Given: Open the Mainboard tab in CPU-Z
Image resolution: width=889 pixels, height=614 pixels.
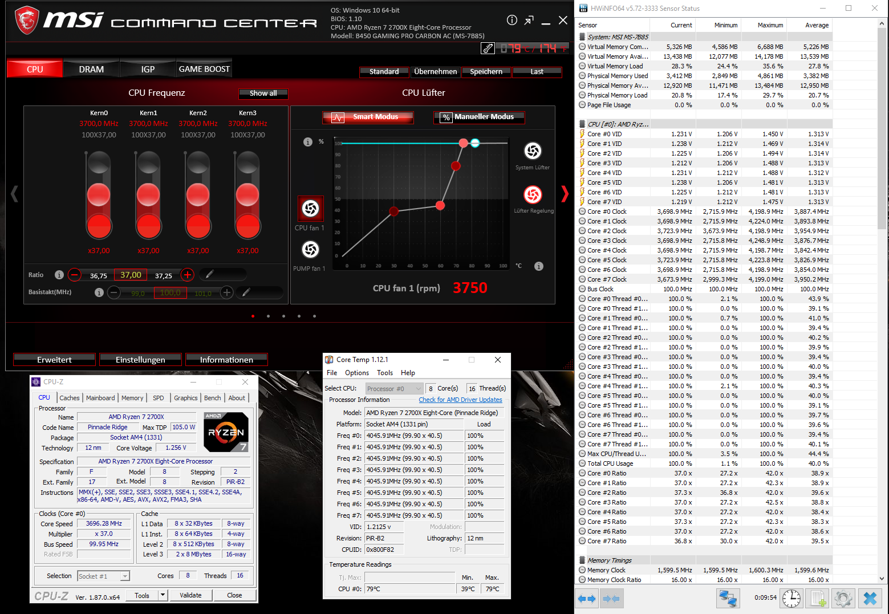Looking at the screenshot, I should (x=100, y=398).
